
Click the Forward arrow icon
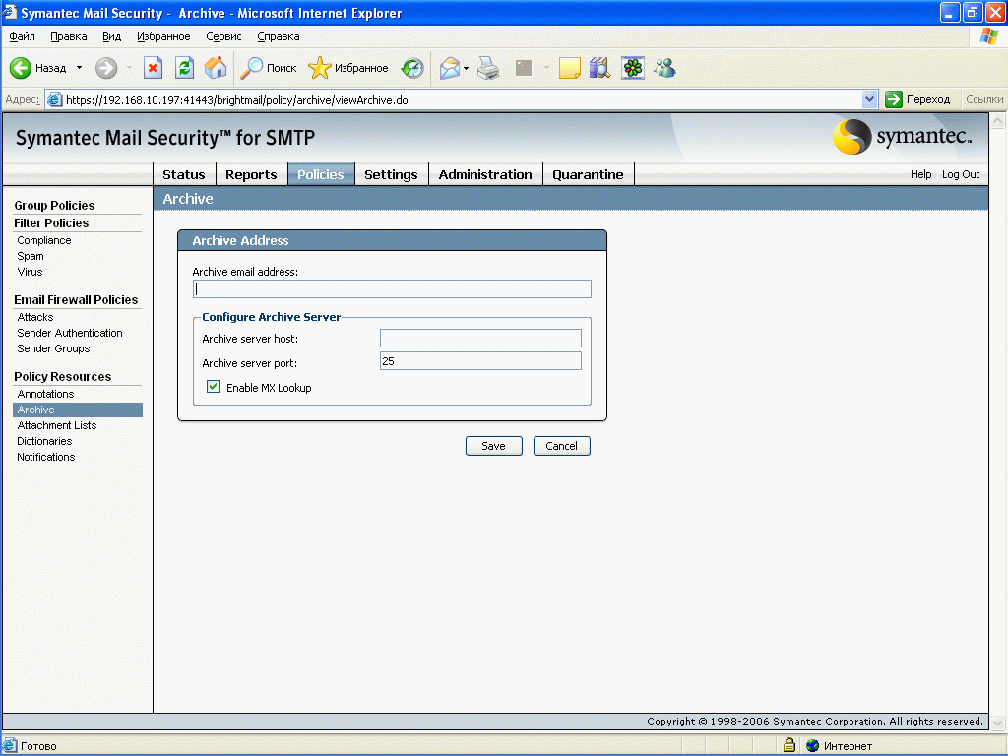coord(106,68)
